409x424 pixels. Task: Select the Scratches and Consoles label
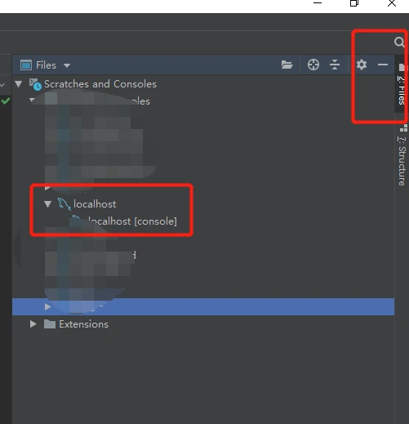[x=100, y=84]
